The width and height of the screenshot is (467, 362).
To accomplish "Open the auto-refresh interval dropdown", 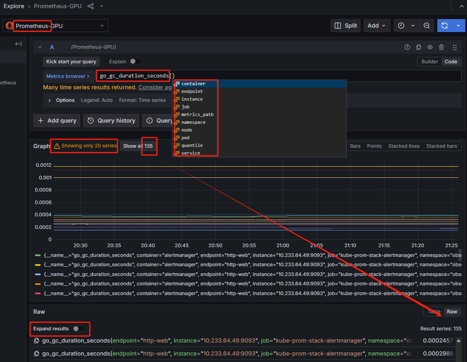I will [458, 26].
